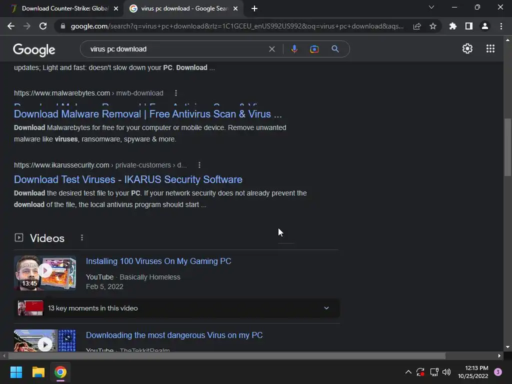Click the address bar URL
The image size is (512, 384).
click(x=237, y=26)
